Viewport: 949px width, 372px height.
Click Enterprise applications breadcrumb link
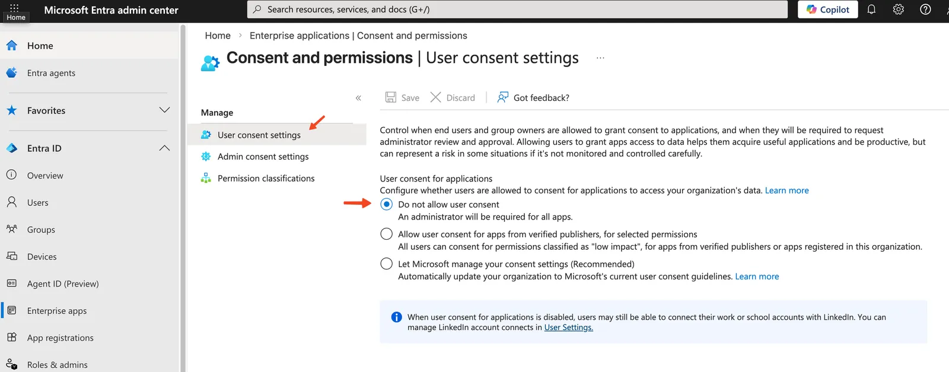pyautogui.click(x=358, y=36)
